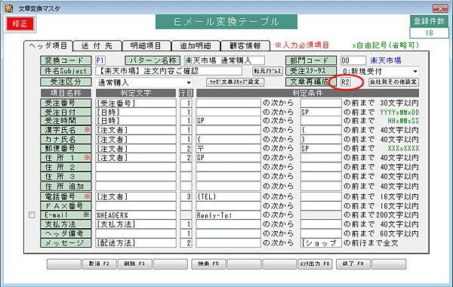
Task: Click the ヘッダ備考 item label
Action: coord(66,233)
